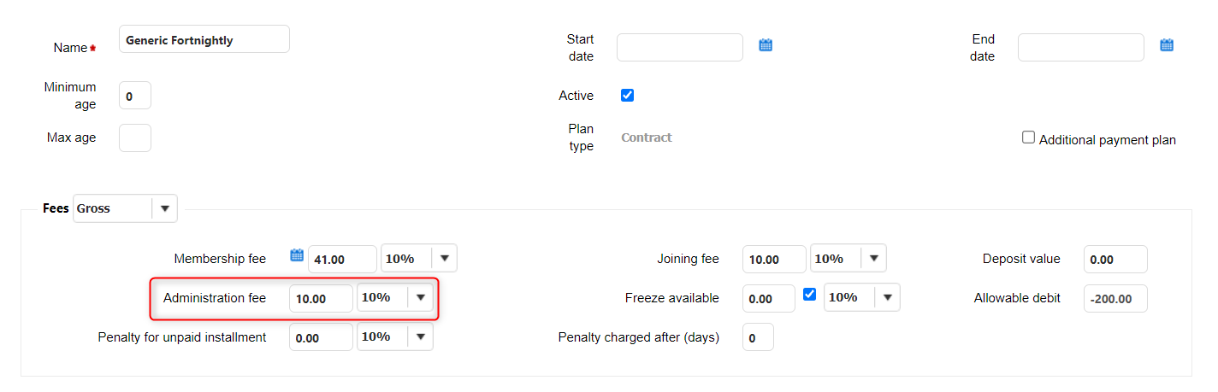This screenshot has height=392, width=1218.
Task: Toggle the Active checkbox
Action: (x=627, y=96)
